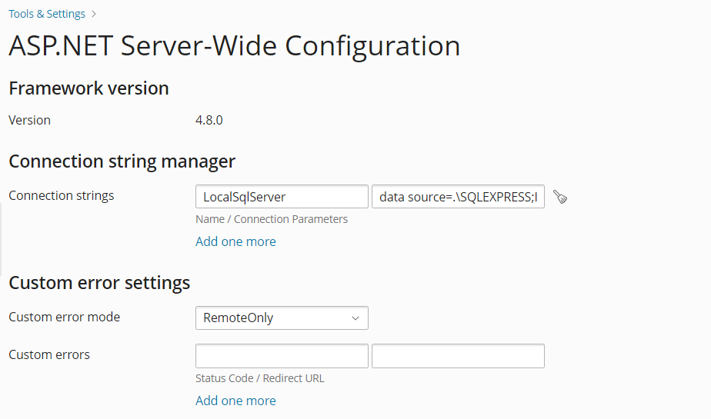
Task: Add one more connection string
Action: click(x=235, y=241)
